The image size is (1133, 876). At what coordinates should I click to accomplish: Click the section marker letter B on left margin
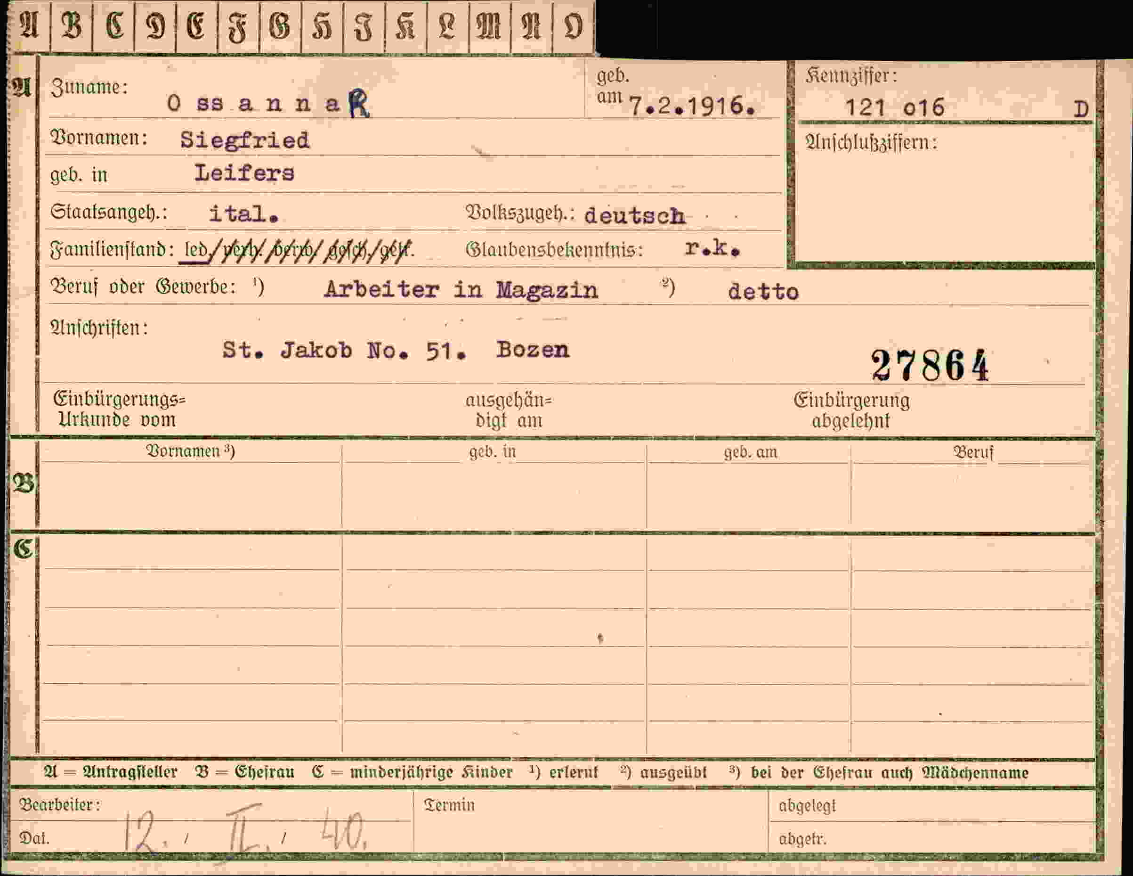click(x=24, y=483)
